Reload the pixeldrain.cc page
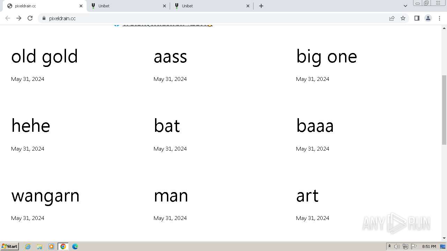This screenshot has width=447, height=251. [x=30, y=18]
